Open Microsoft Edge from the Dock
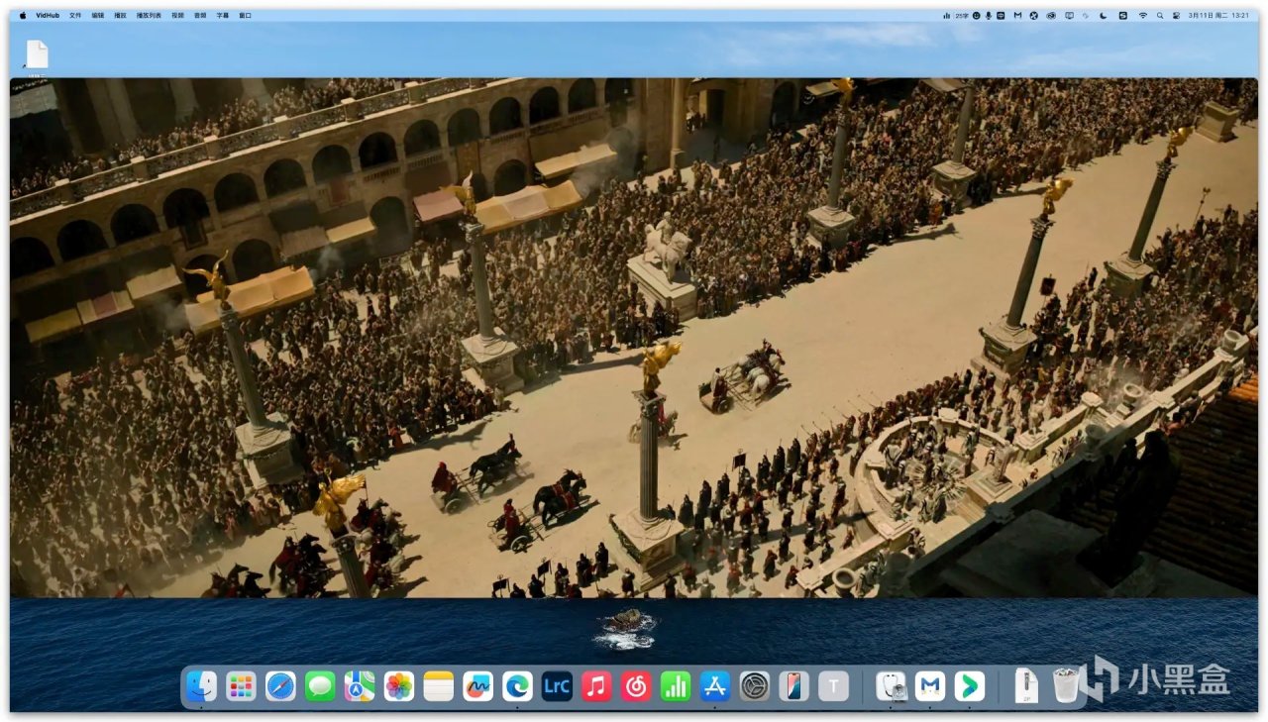The height and width of the screenshot is (722, 1268). tap(517, 685)
